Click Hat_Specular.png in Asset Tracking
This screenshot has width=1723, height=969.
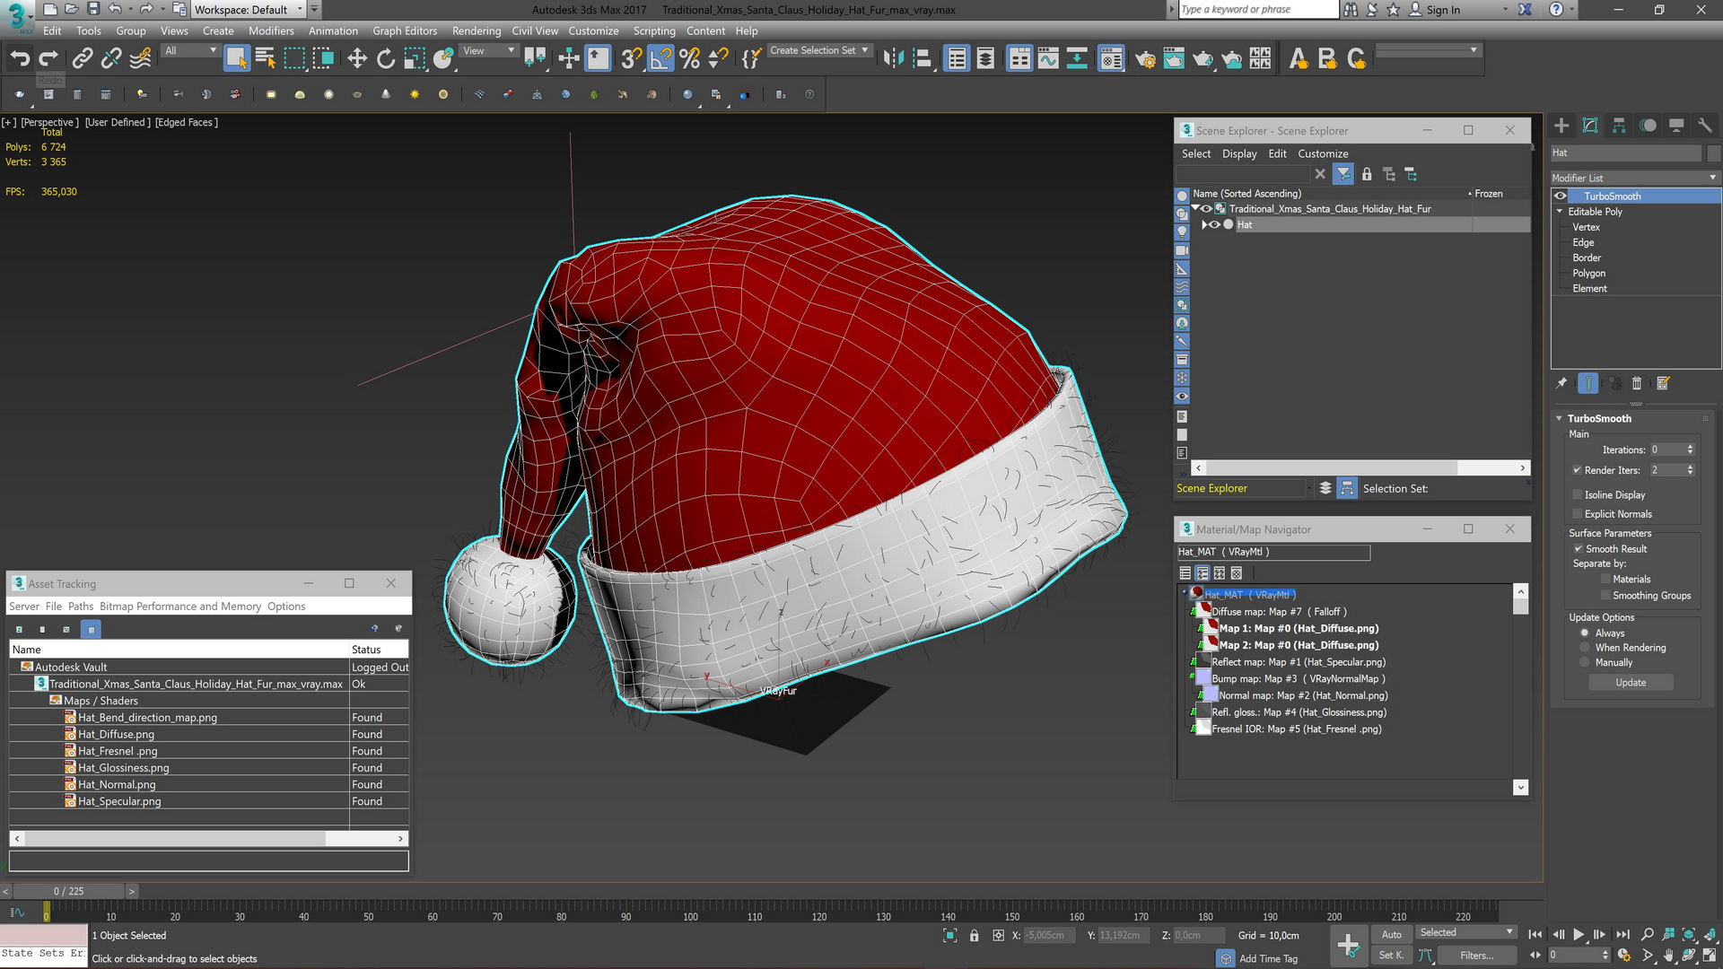point(118,801)
